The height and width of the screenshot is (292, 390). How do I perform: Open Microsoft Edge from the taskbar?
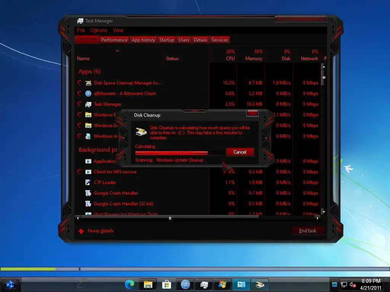tap(129, 284)
